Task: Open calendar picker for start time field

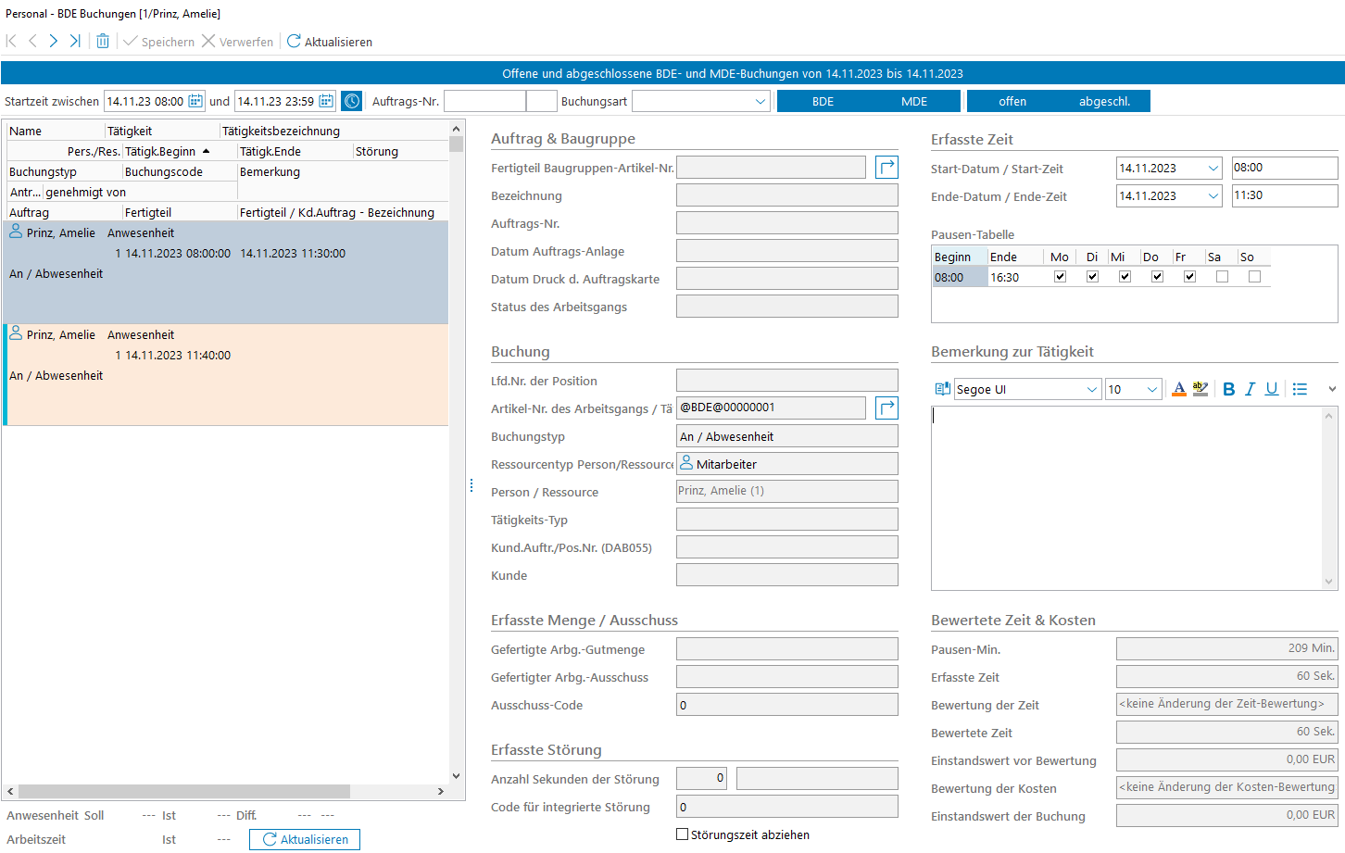Action: click(195, 101)
